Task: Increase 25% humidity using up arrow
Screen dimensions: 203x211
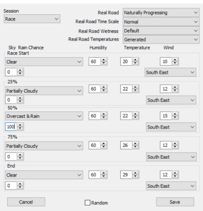Action: (104, 87)
